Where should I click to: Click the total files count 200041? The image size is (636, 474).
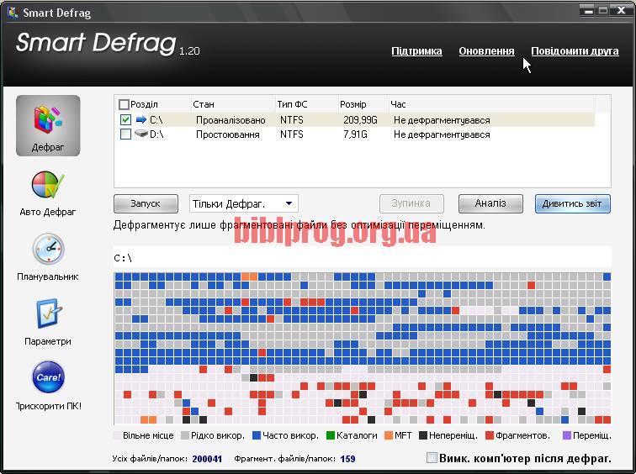(x=207, y=459)
